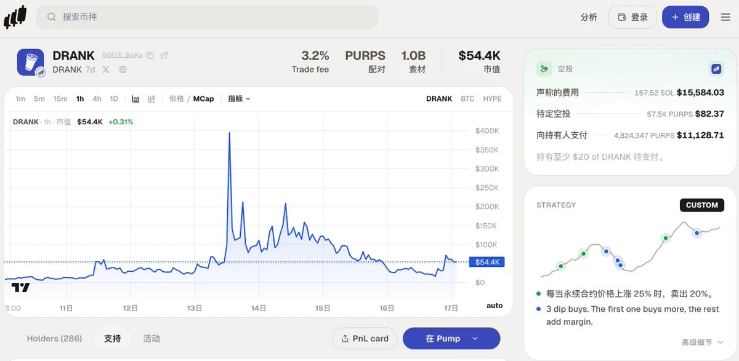Screen dimensions: 739x361
Task: Click the $11,128.71 paid to holders value
Action: click(x=700, y=135)
